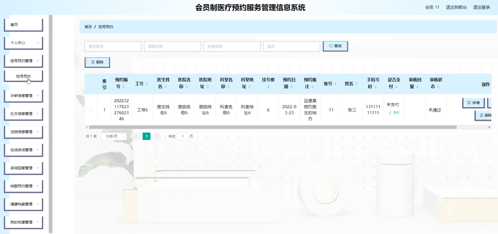Viewport: 498px width, 234px height.
Task: Sort by 医生姓名 column arrows
Action: click(x=165, y=87)
